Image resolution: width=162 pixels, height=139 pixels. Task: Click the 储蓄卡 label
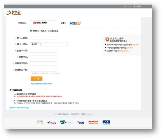point(63,23)
